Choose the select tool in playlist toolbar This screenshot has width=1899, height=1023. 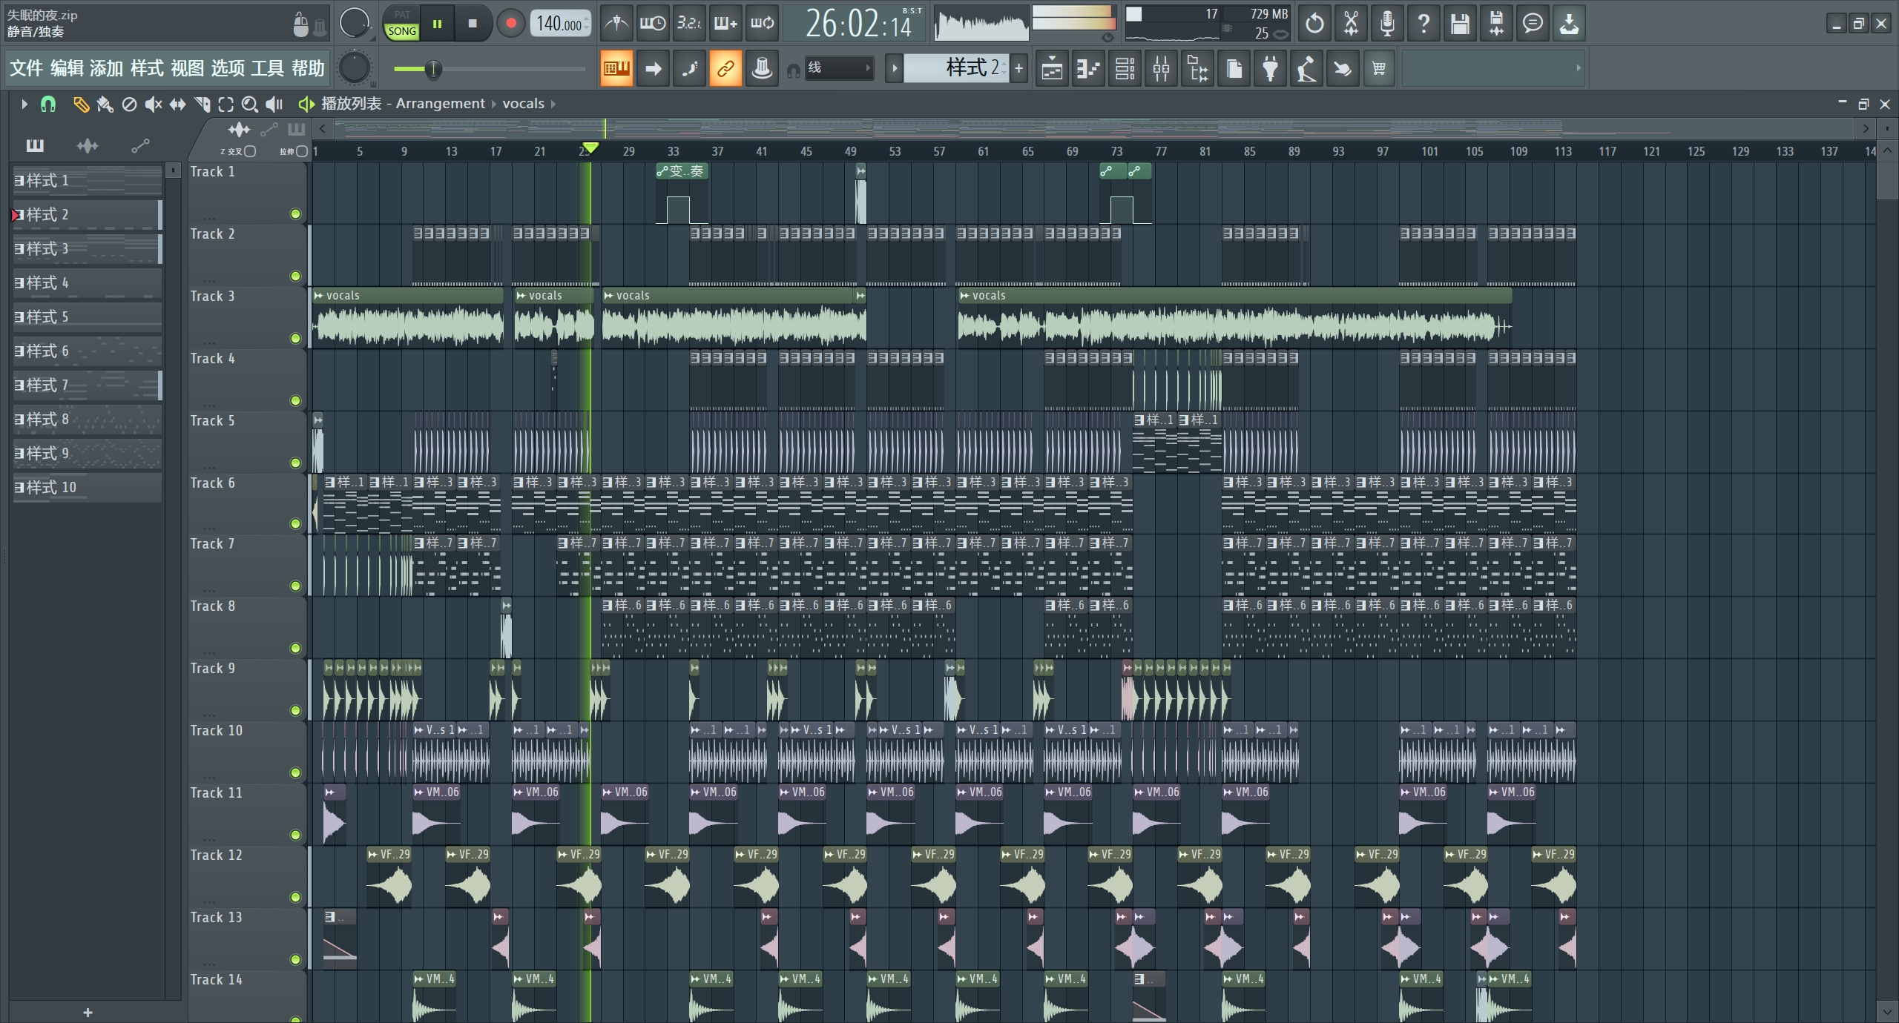tap(226, 105)
